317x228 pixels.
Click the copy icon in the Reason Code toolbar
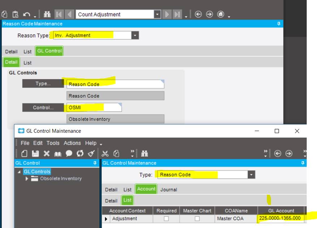tap(4, 14)
